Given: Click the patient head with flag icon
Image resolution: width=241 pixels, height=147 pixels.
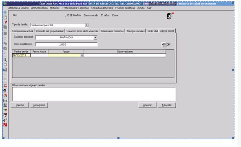Looking at the screenshot, I should [170, 16].
